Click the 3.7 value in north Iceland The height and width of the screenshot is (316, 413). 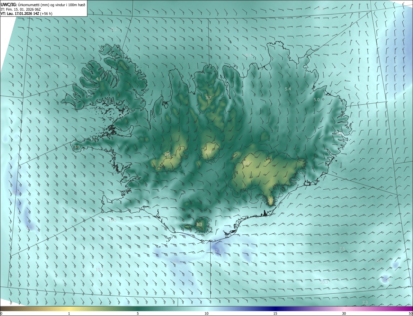(208, 98)
